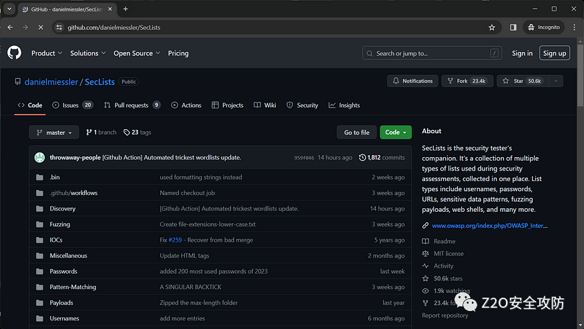Viewport: 584px width, 329px height.
Task: Click the Fuzzing folder icon
Action: point(39,224)
